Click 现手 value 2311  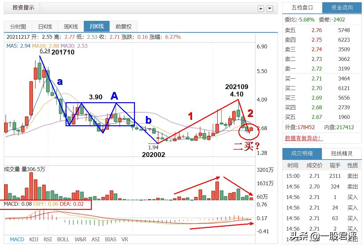point(335,176)
